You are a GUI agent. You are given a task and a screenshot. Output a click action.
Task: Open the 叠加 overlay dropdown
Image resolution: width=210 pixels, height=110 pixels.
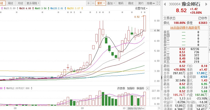(x=111, y=3)
